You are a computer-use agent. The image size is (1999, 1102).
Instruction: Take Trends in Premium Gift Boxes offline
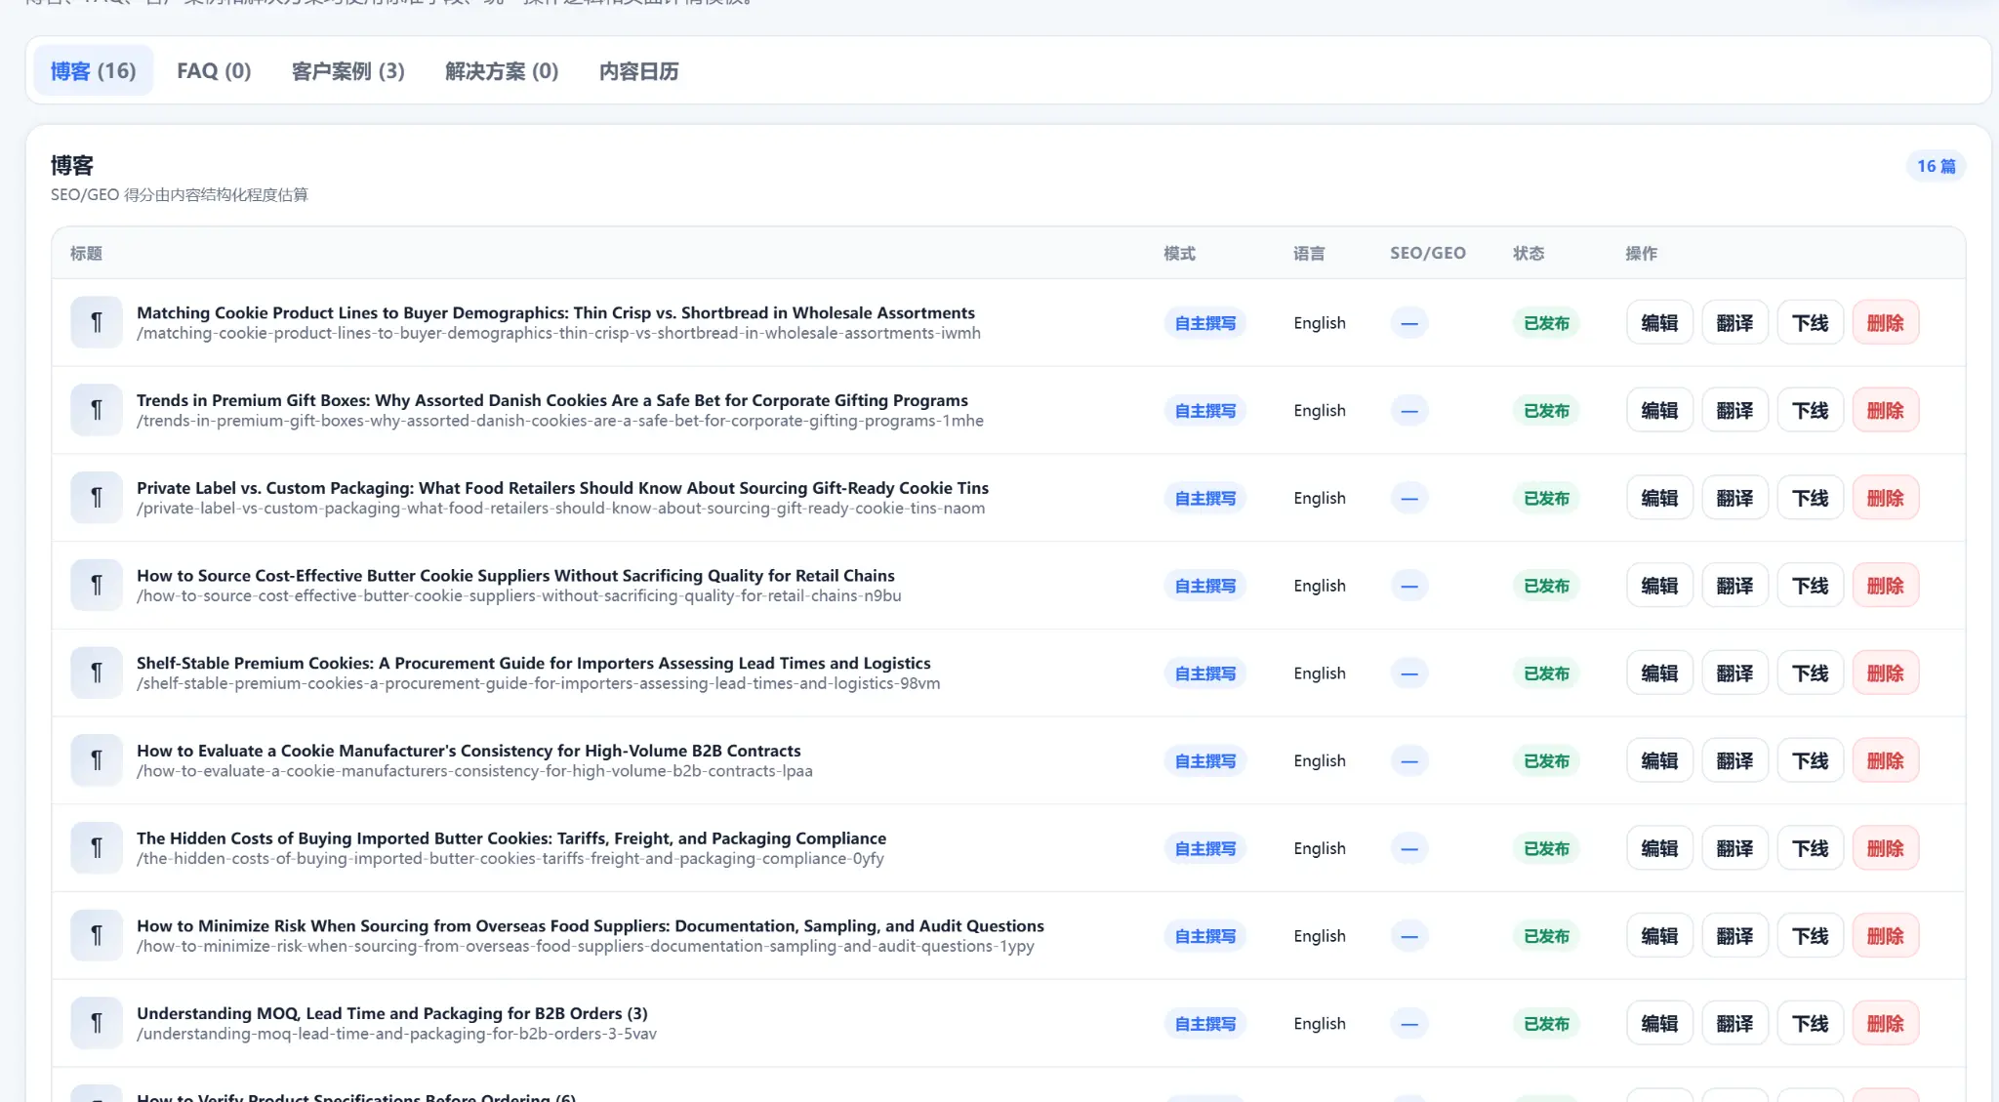point(1810,410)
